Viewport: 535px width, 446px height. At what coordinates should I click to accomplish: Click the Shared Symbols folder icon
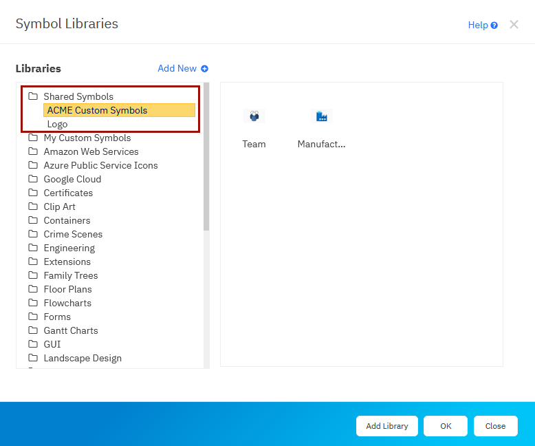click(x=32, y=96)
